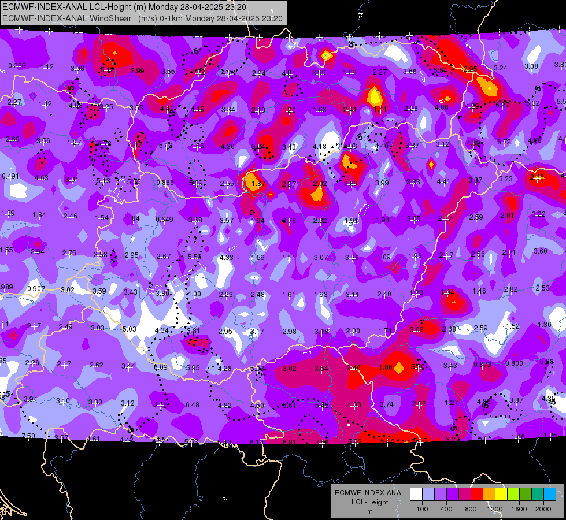Click the wind shear value 3.60
Image resolution: width=566 pixels, height=520 pixels.
point(541,251)
